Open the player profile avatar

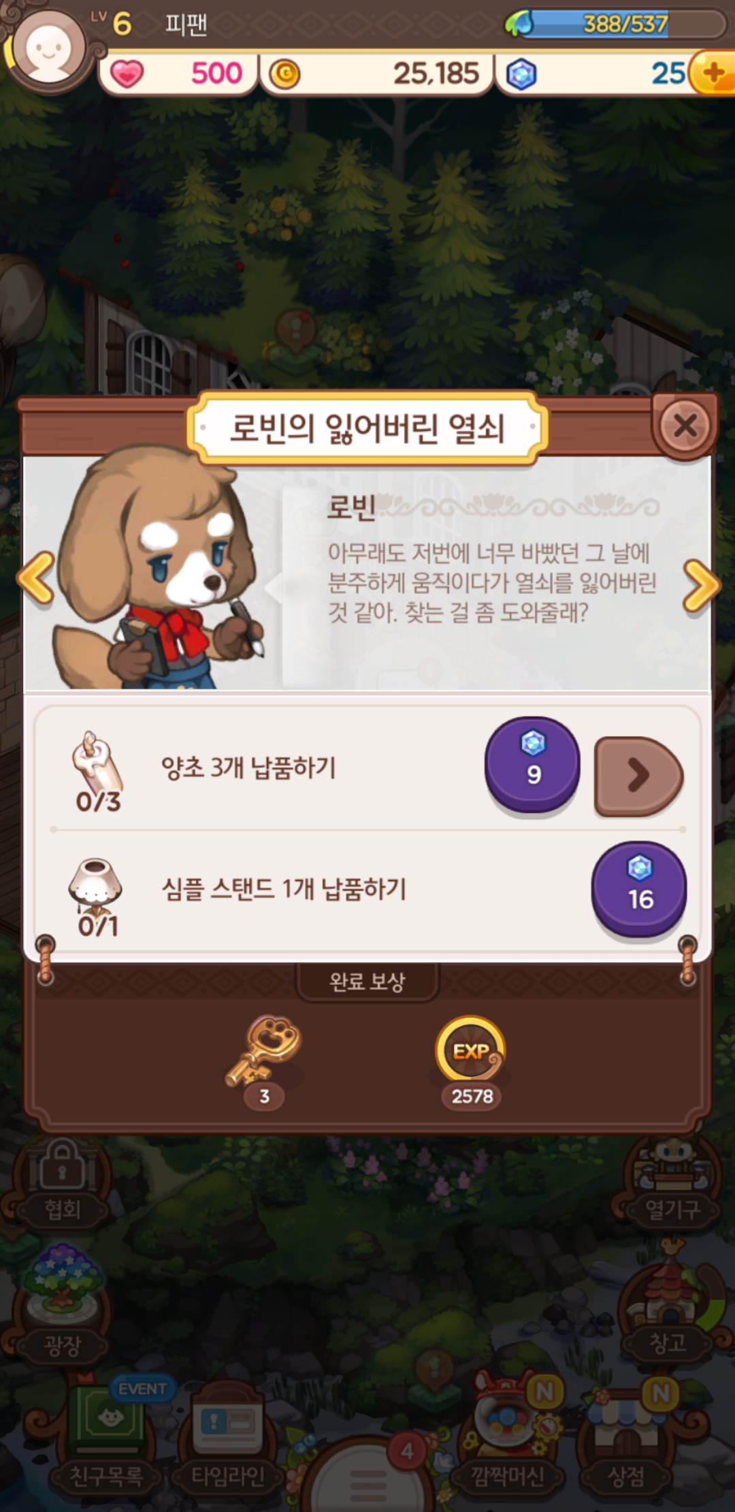tap(48, 49)
